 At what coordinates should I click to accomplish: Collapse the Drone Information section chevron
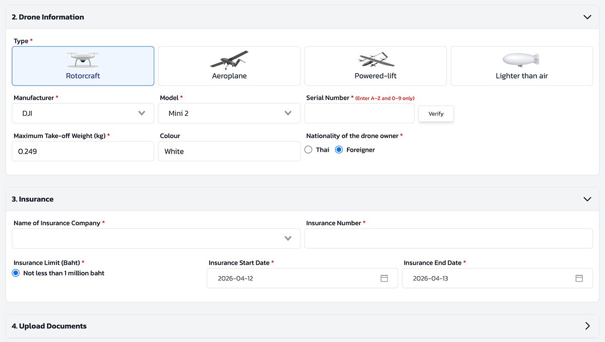[x=587, y=17]
